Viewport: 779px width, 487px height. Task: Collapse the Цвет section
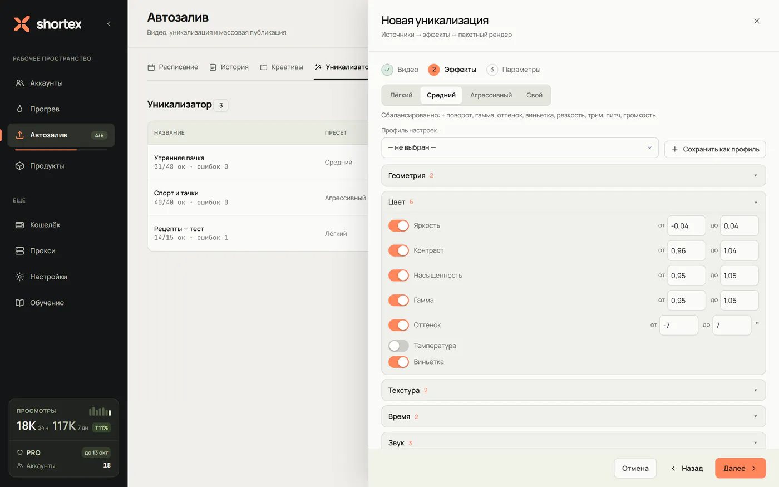574,202
